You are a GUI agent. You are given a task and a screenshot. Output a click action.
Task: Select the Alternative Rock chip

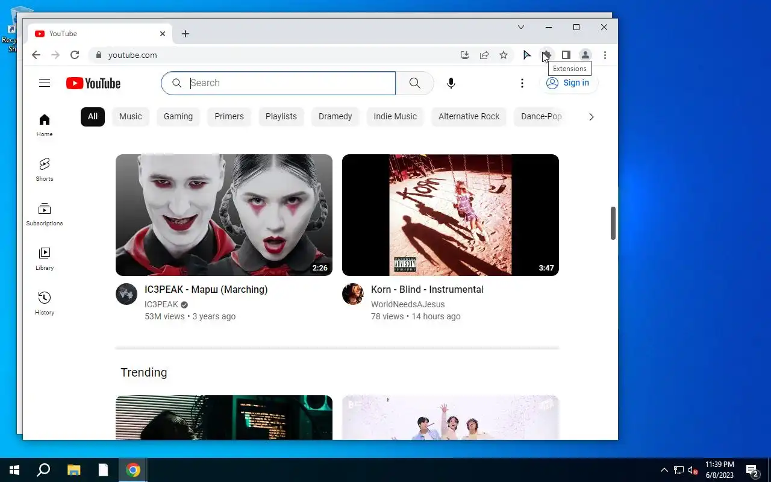coord(469,116)
